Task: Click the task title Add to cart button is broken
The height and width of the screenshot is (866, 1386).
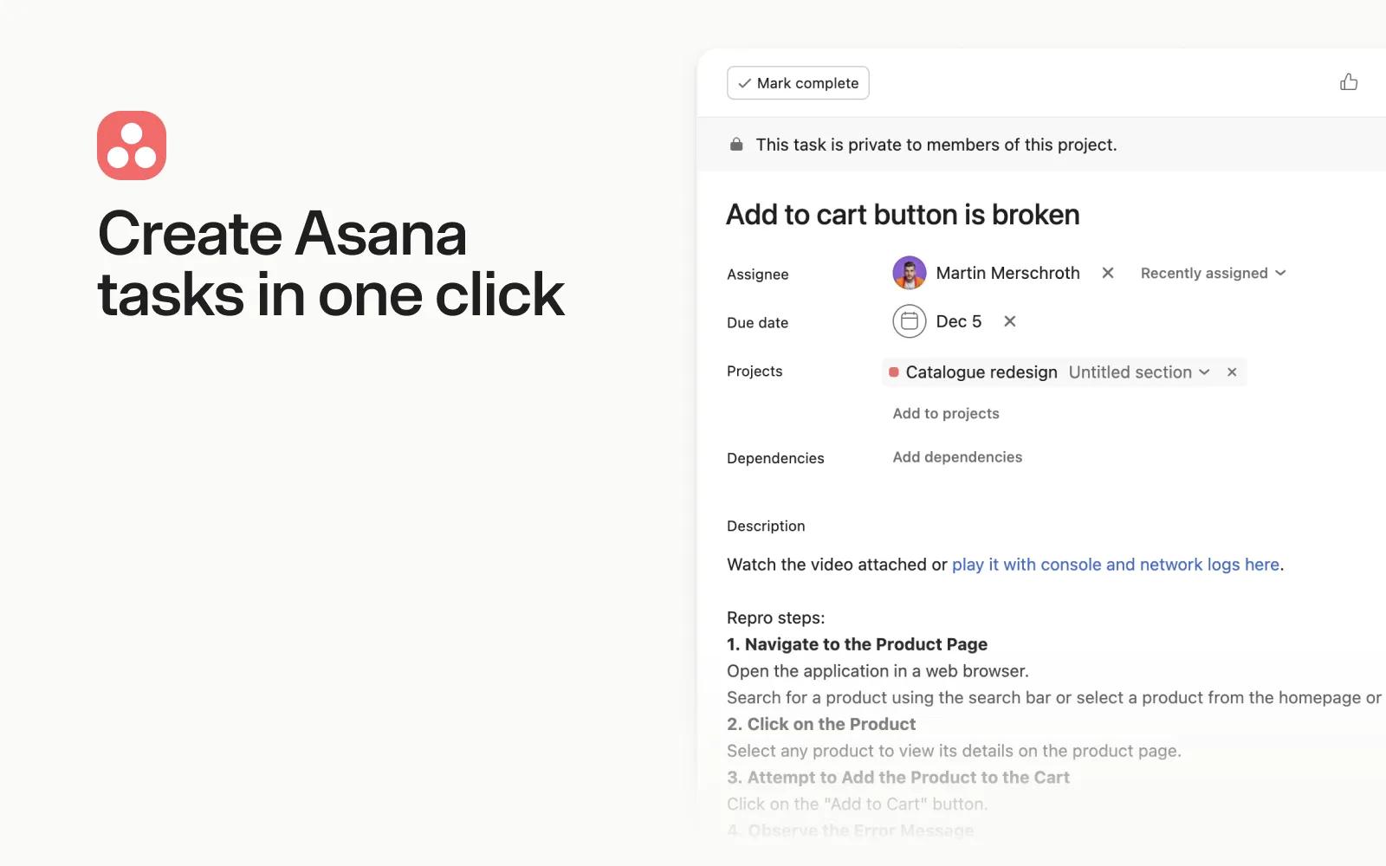Action: point(903,215)
